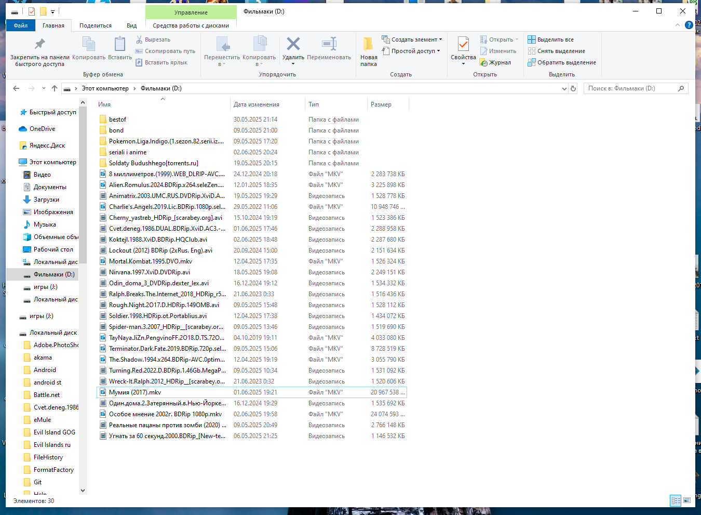Click the navigation pane scroll-down arrow

tap(83, 491)
